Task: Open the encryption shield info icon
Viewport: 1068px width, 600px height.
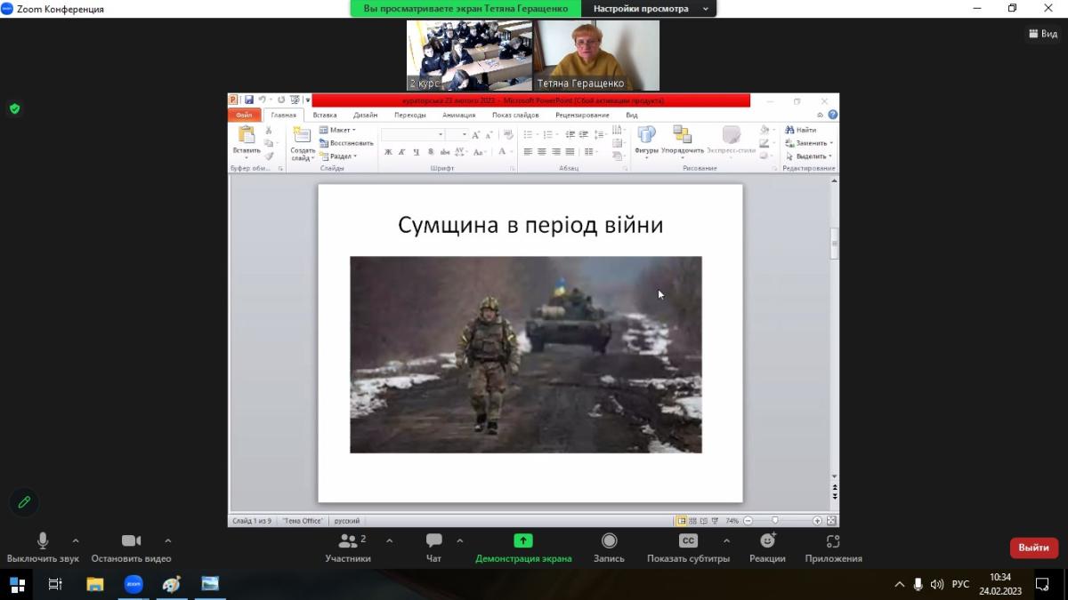Action: pyautogui.click(x=14, y=109)
